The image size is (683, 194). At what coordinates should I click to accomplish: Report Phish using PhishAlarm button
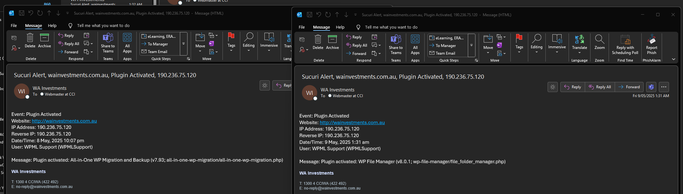tap(652, 45)
